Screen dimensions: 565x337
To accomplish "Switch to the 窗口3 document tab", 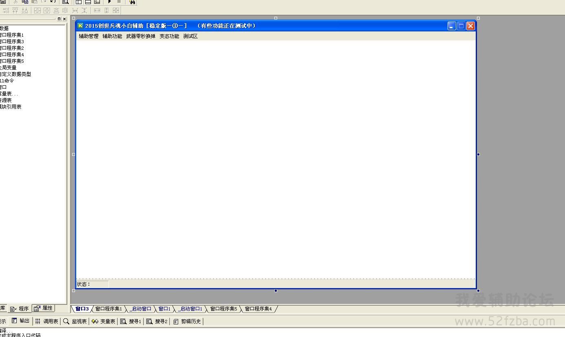I will point(82,309).
